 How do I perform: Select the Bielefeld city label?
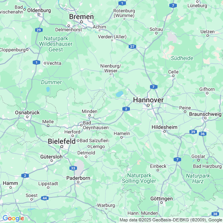(x=62, y=141)
